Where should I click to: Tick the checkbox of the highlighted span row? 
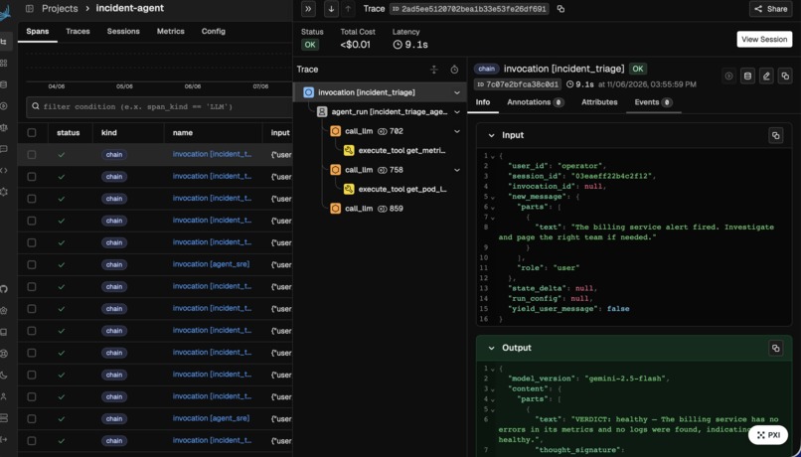[32, 154]
